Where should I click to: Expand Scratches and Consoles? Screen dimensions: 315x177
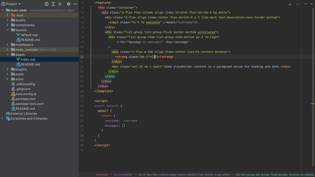pyautogui.click(x=2, y=118)
